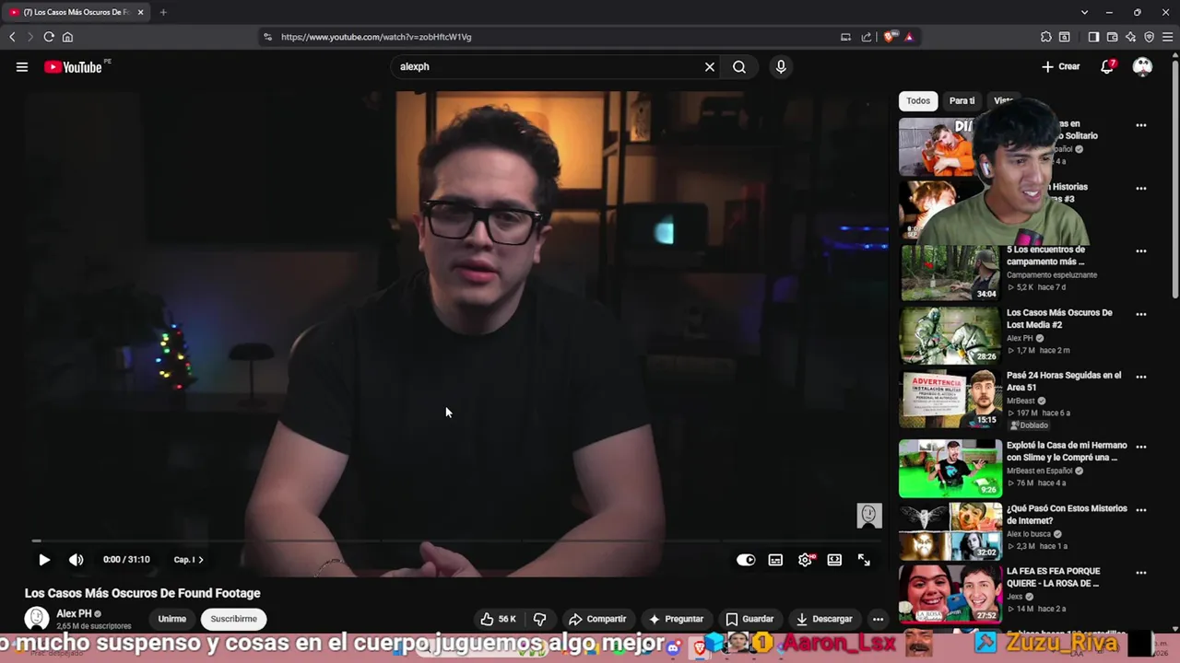
Task: Open Brave Rewards triangle icon
Action: pos(909,37)
